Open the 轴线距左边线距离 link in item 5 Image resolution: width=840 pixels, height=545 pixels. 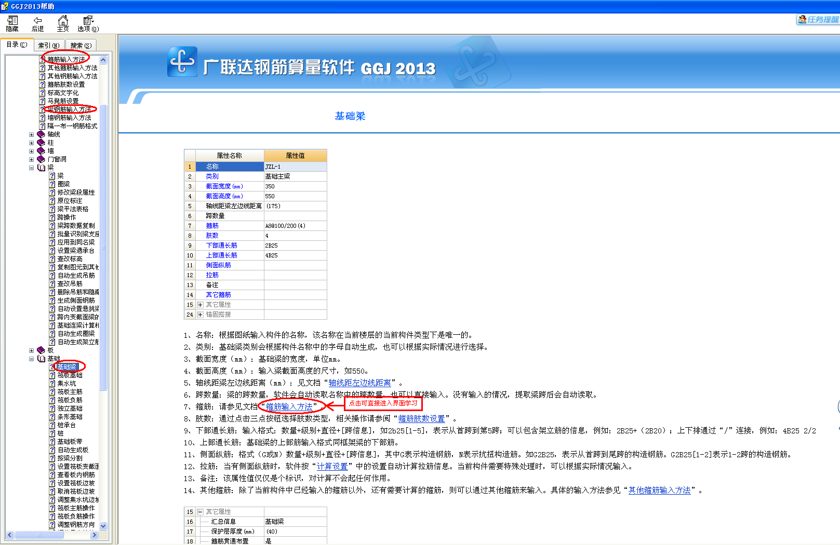click(x=359, y=383)
